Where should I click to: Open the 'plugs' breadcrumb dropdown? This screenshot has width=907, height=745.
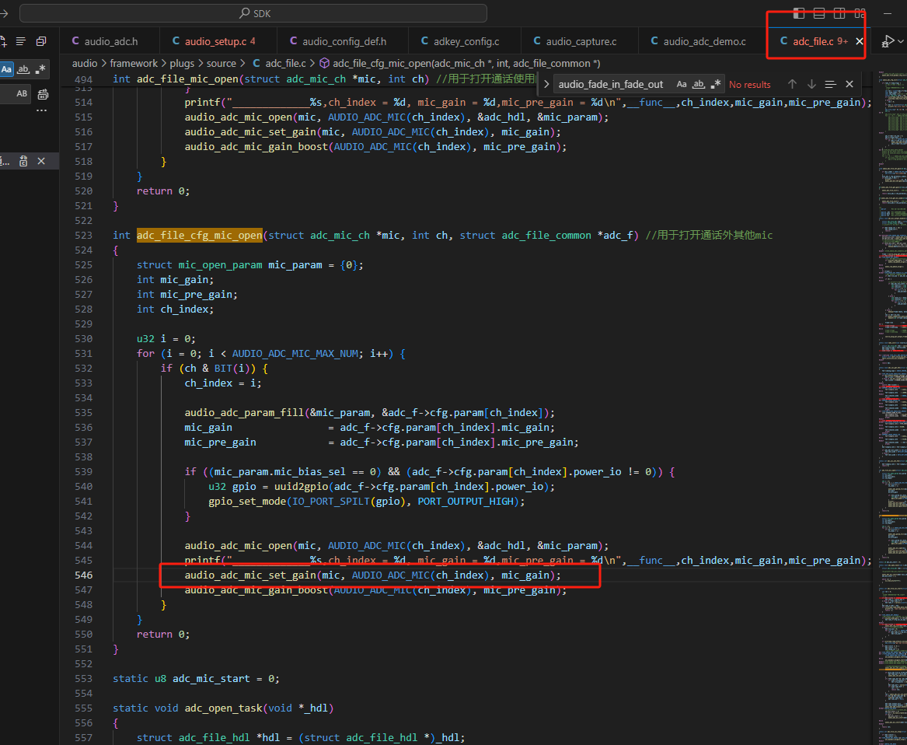pyautogui.click(x=182, y=63)
